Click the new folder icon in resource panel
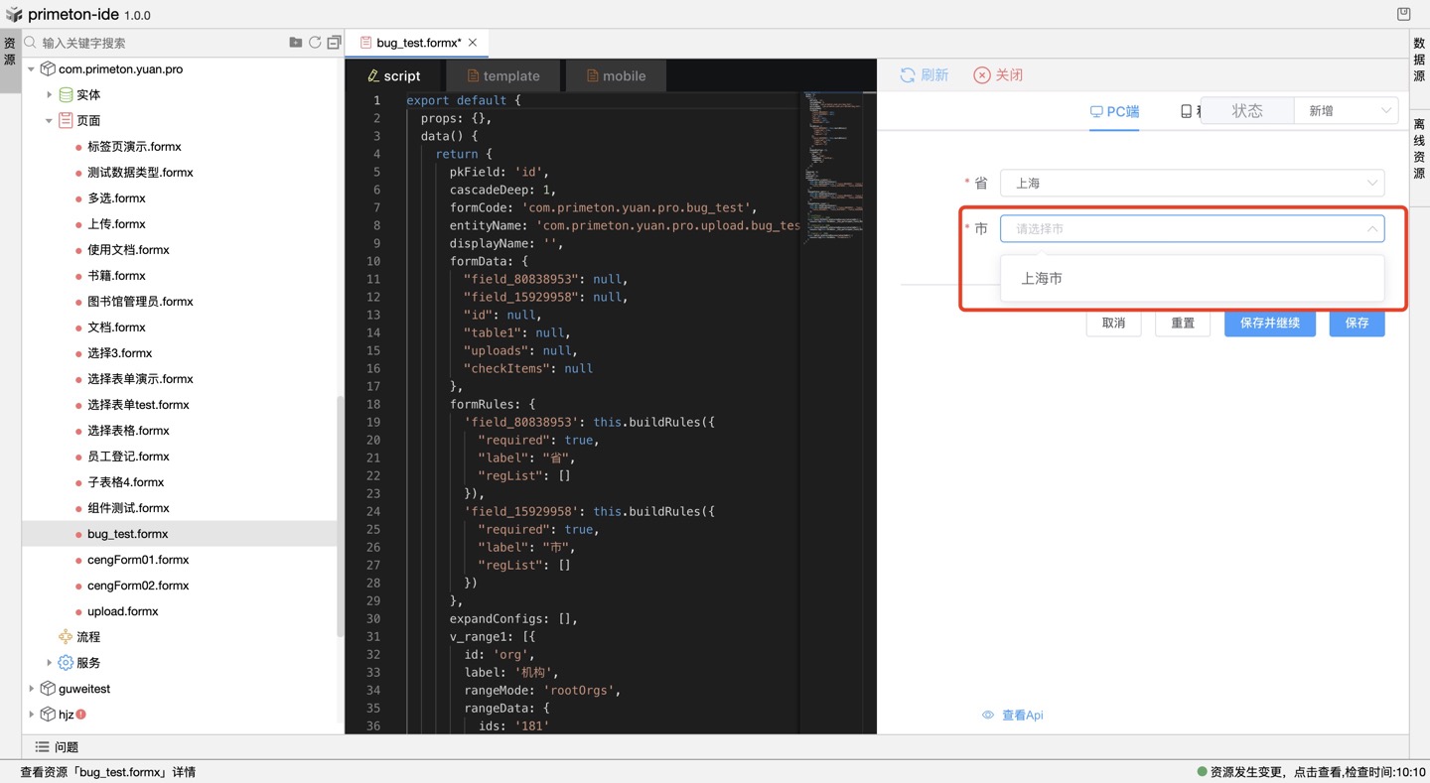The width and height of the screenshot is (1430, 783). click(x=295, y=43)
